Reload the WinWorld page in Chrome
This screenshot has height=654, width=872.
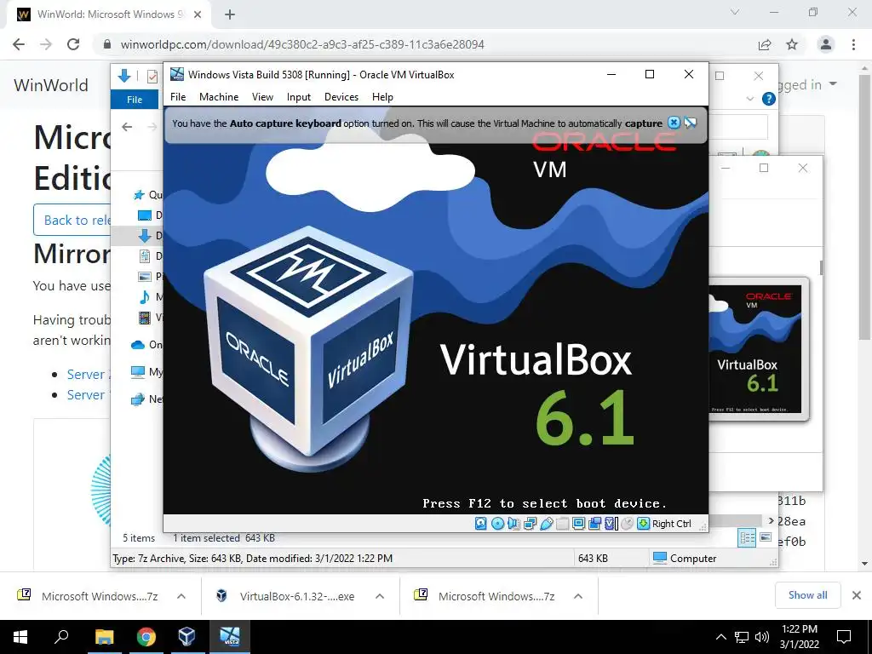point(73,44)
